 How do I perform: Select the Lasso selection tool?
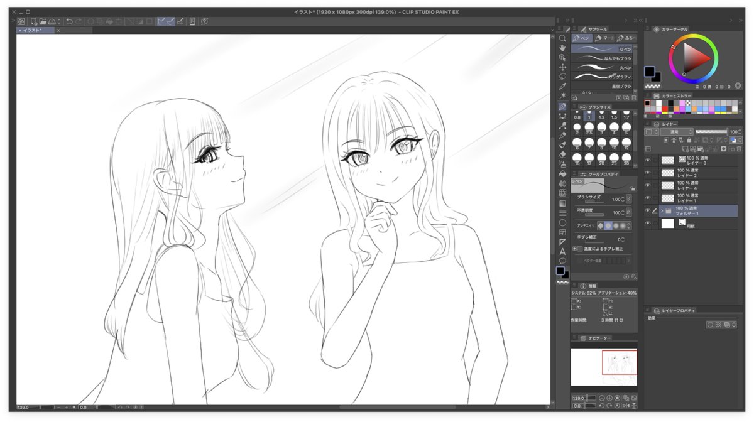[562, 77]
